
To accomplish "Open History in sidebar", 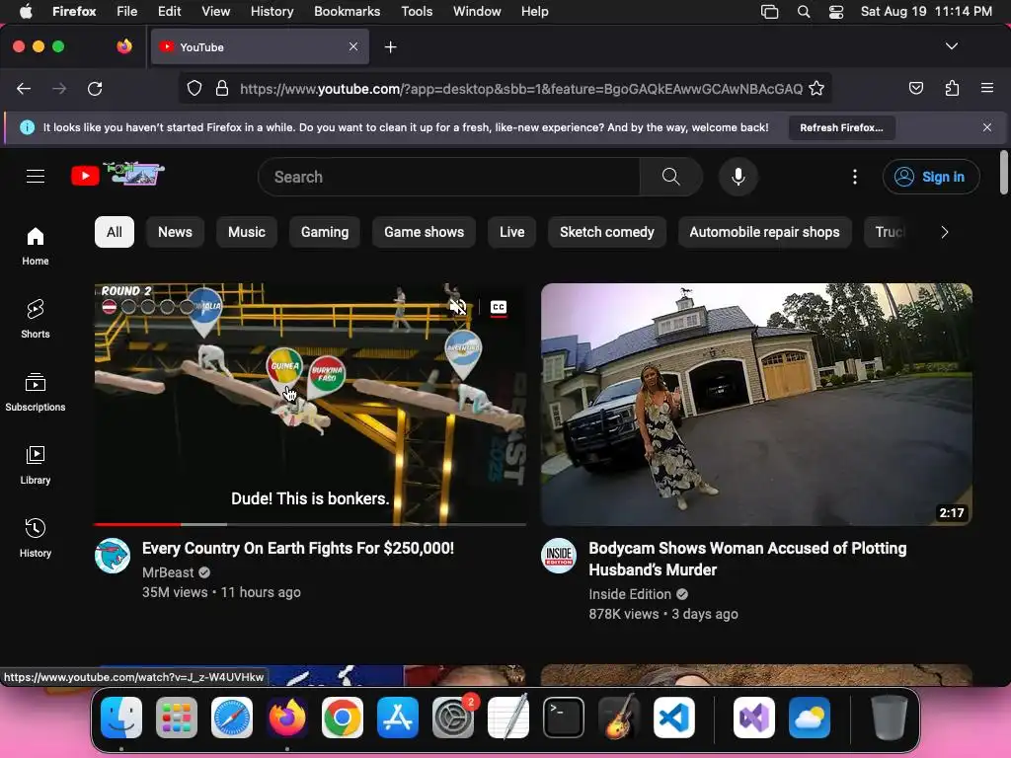I will click(x=36, y=538).
